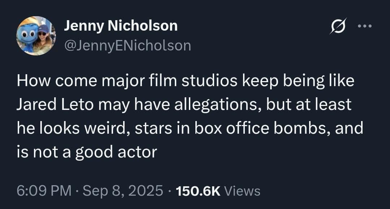Click the @JennyENicholson handle
The image size is (390, 209).
tap(127, 45)
